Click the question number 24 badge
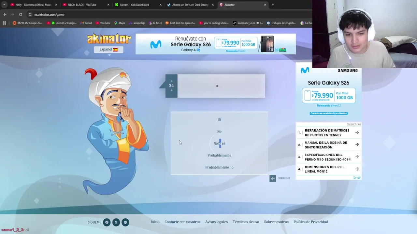Viewport: 417px width, 234px height. 171,86
